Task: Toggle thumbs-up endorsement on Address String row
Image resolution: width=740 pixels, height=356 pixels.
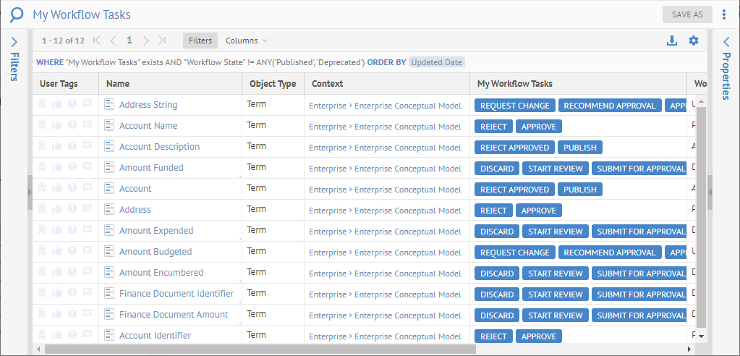Action: click(57, 105)
